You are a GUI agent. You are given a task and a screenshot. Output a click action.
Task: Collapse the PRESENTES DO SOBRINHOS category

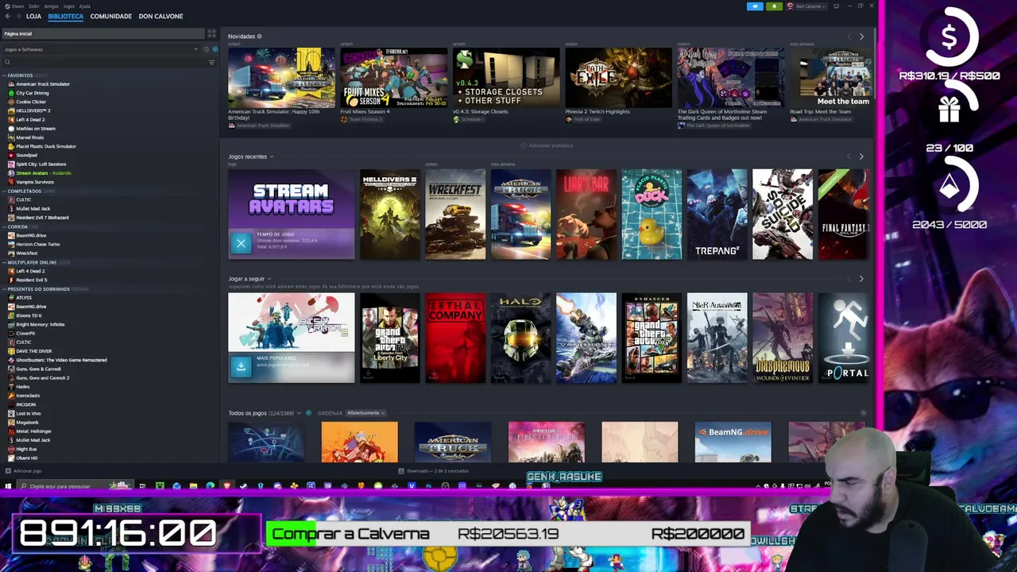tap(5, 289)
